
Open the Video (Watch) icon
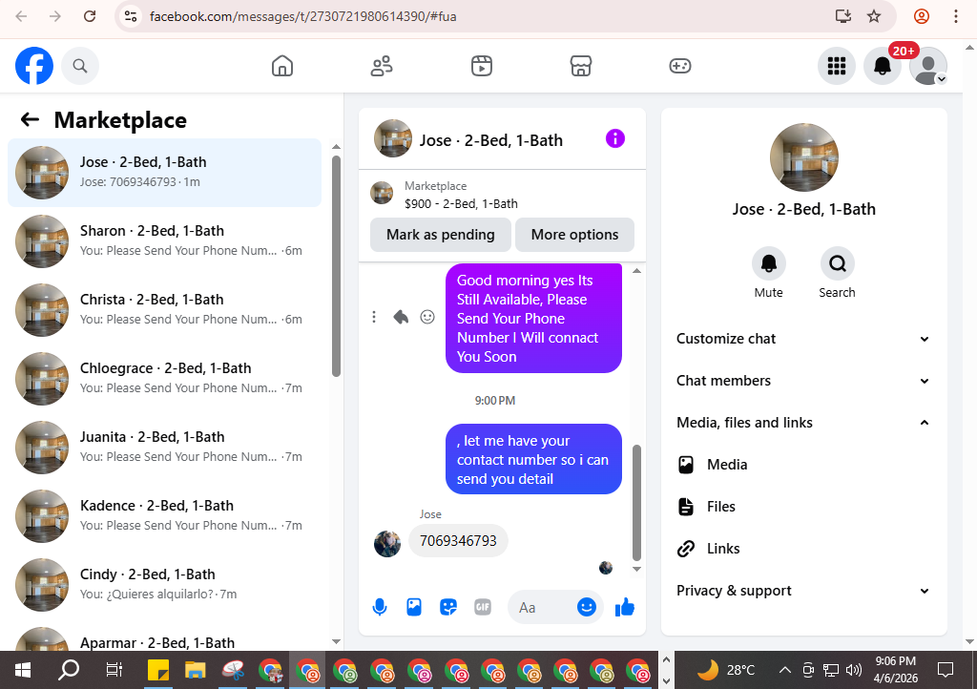pyautogui.click(x=482, y=66)
